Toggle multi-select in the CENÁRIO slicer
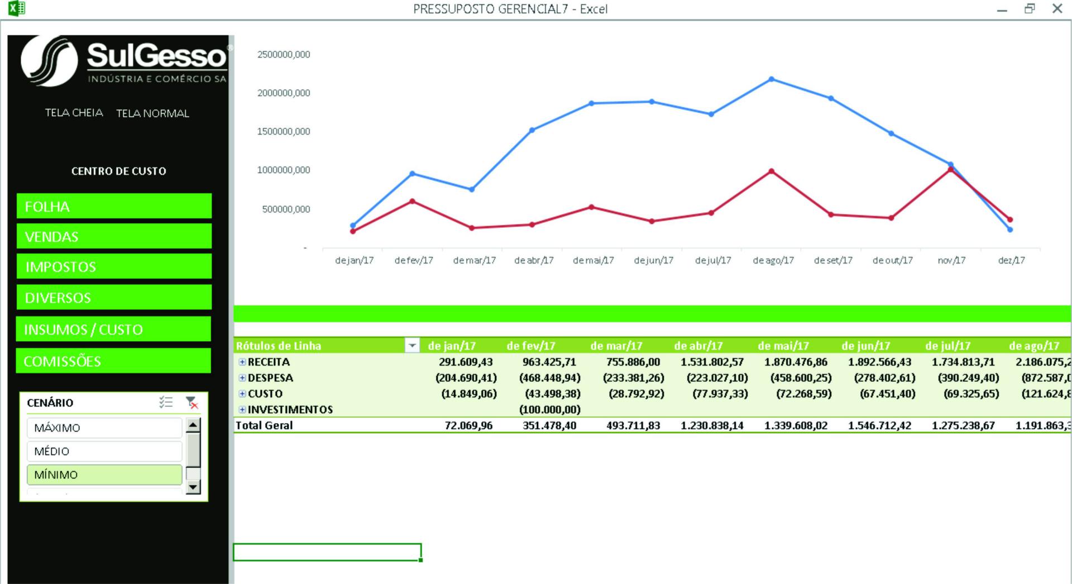The width and height of the screenshot is (1072, 584). [166, 402]
